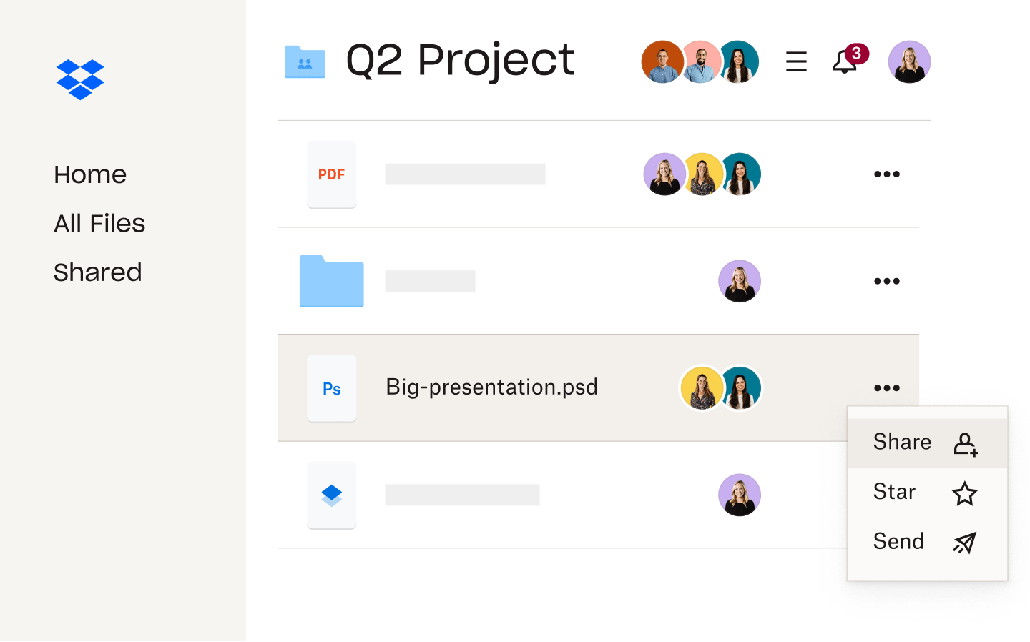Screen dimensions: 1030x642
Task: Click the Dropbox Paper document icon
Action: click(x=331, y=495)
